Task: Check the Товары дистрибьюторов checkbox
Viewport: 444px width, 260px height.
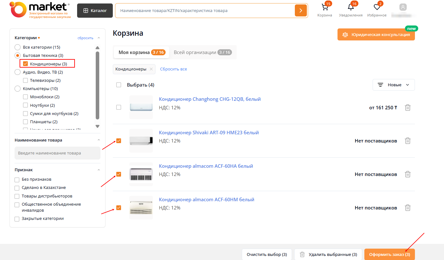Action: pyautogui.click(x=17, y=196)
